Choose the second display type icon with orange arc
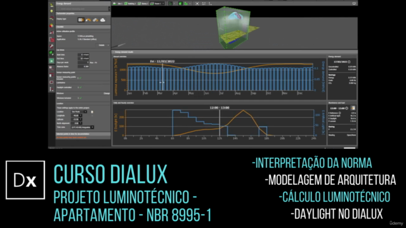The image size is (406, 228). pyautogui.click(x=88, y=20)
